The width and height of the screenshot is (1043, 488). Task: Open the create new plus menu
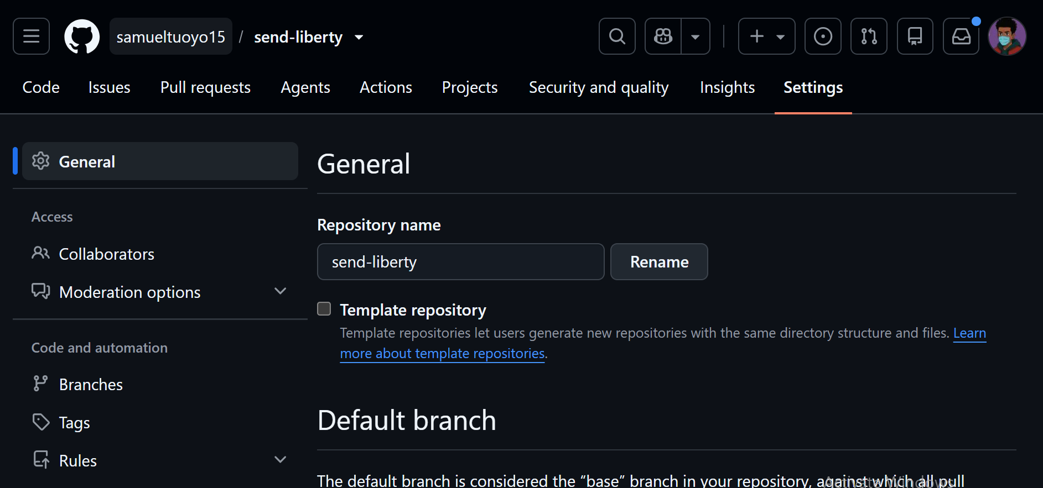coord(766,36)
